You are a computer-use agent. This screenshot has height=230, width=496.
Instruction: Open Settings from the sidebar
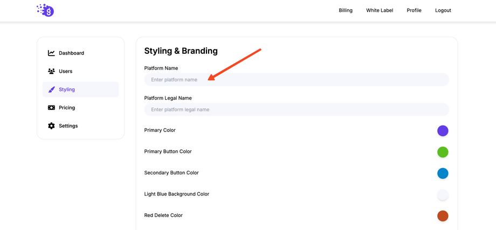coord(68,126)
